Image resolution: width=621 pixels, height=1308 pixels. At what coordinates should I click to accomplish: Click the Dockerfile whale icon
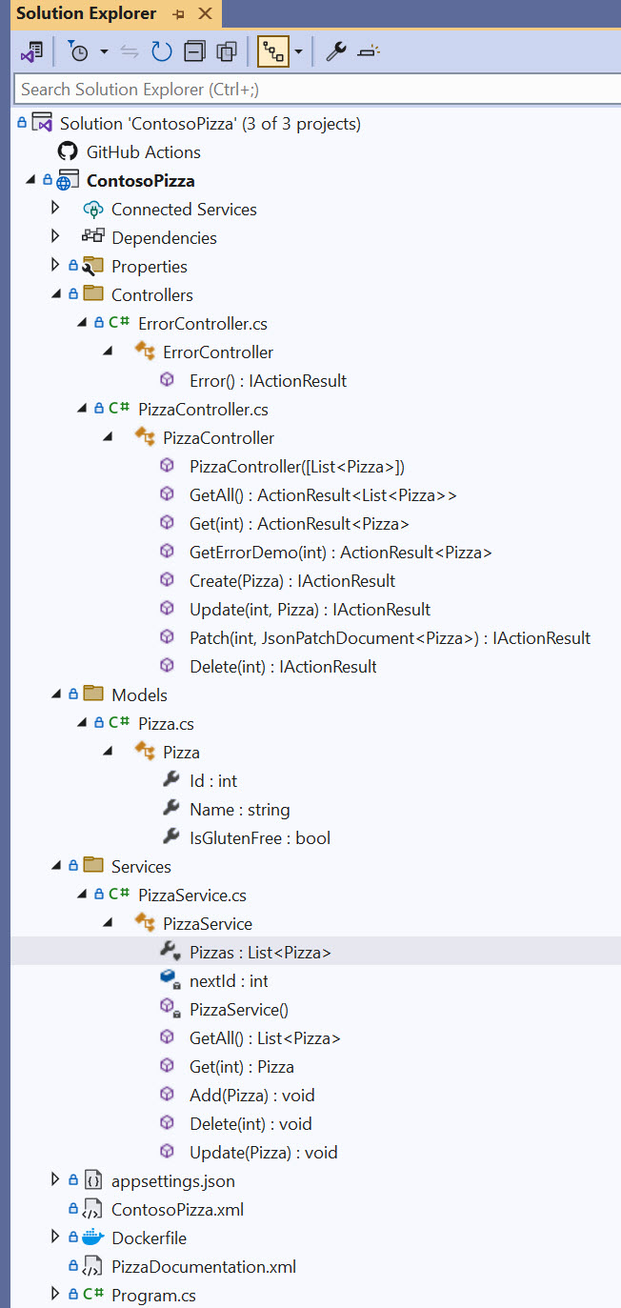click(x=93, y=1238)
